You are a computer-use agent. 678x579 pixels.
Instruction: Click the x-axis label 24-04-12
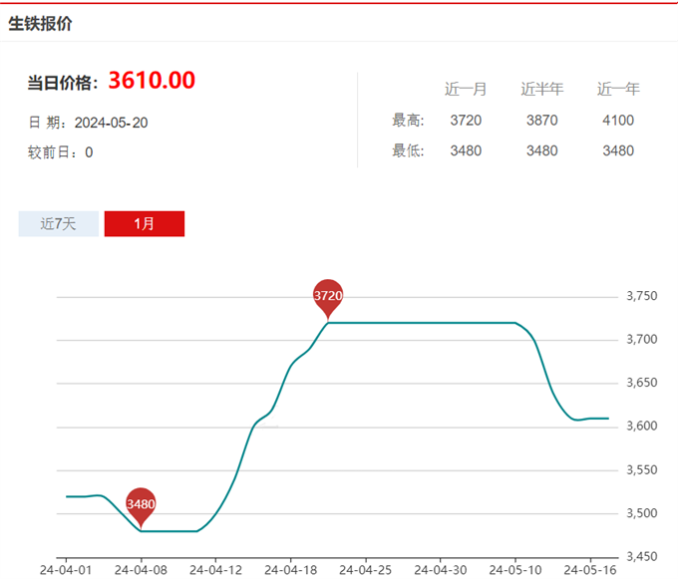[x=215, y=570]
